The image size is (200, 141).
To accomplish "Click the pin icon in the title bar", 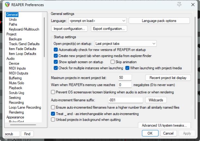I will coord(179,5).
